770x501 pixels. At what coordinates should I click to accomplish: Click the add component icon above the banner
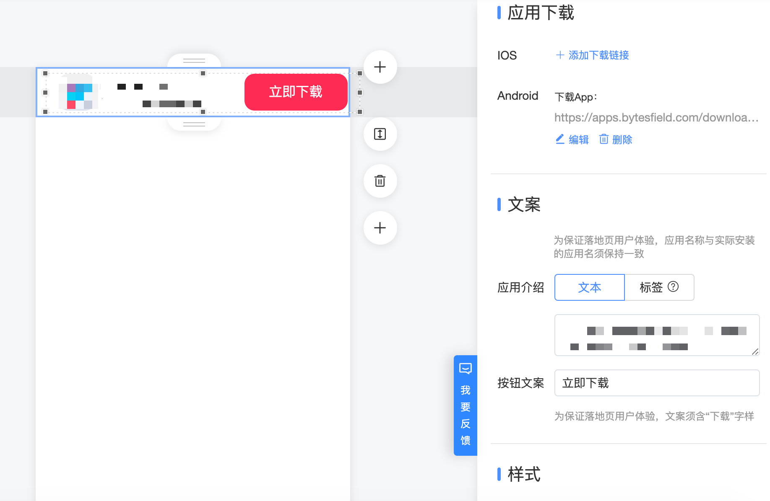pos(380,67)
